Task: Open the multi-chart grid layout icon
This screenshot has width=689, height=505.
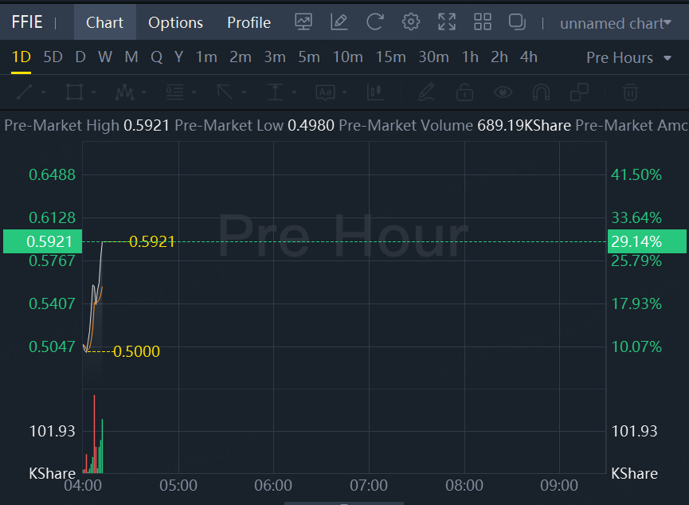Action: [483, 22]
